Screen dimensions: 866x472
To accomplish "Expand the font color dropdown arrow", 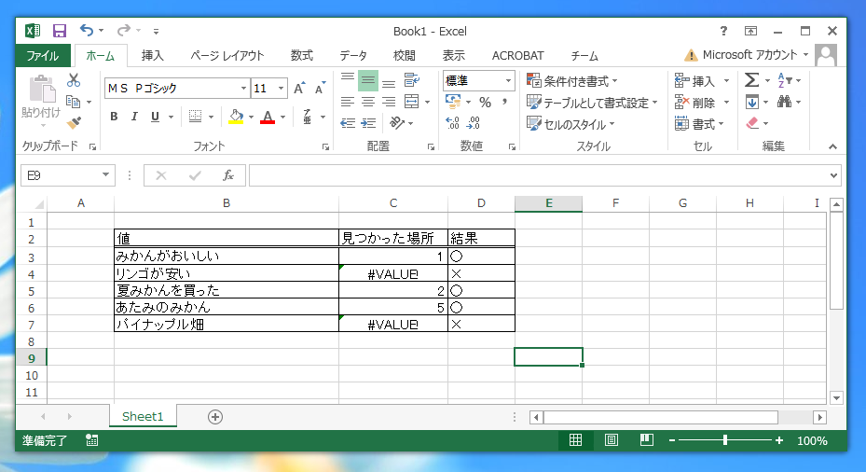I will [282, 118].
